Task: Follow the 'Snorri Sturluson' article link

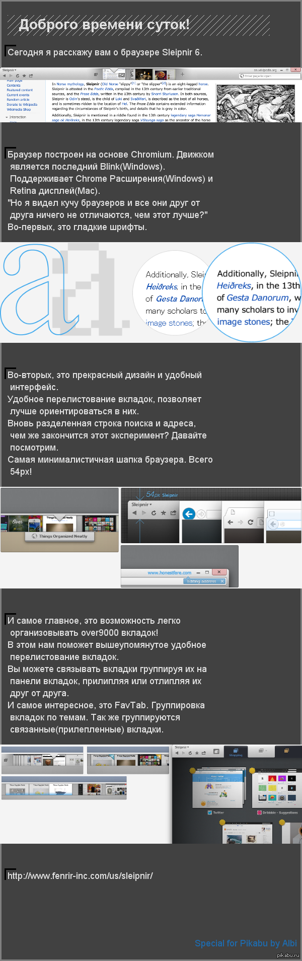Action: (x=165, y=94)
